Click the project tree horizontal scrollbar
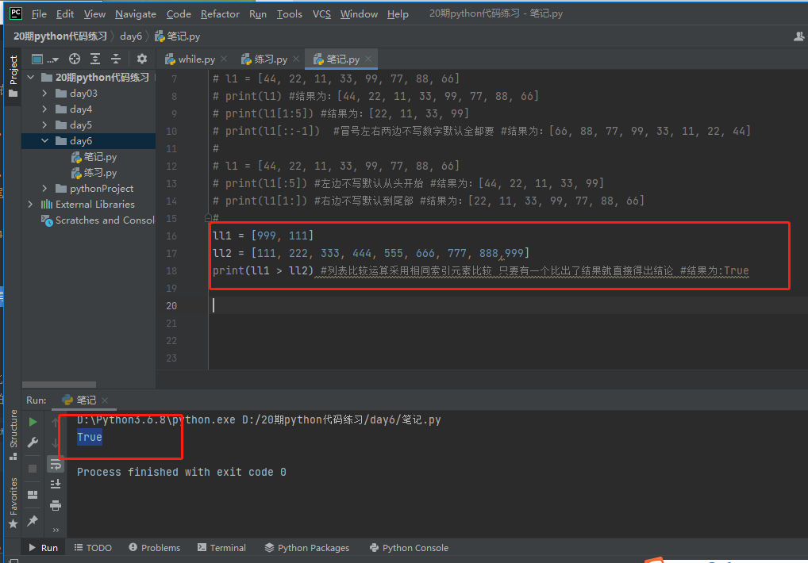This screenshot has height=563, width=808. [59, 385]
